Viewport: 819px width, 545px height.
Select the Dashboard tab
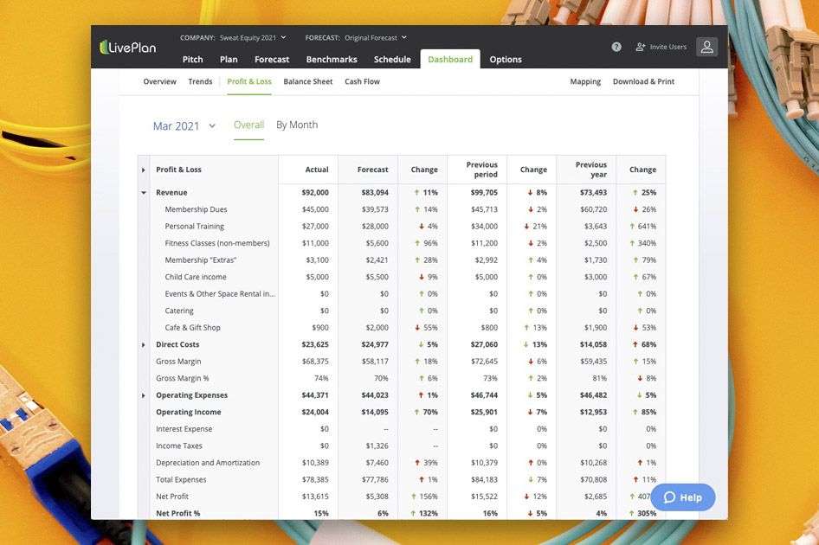click(x=450, y=60)
